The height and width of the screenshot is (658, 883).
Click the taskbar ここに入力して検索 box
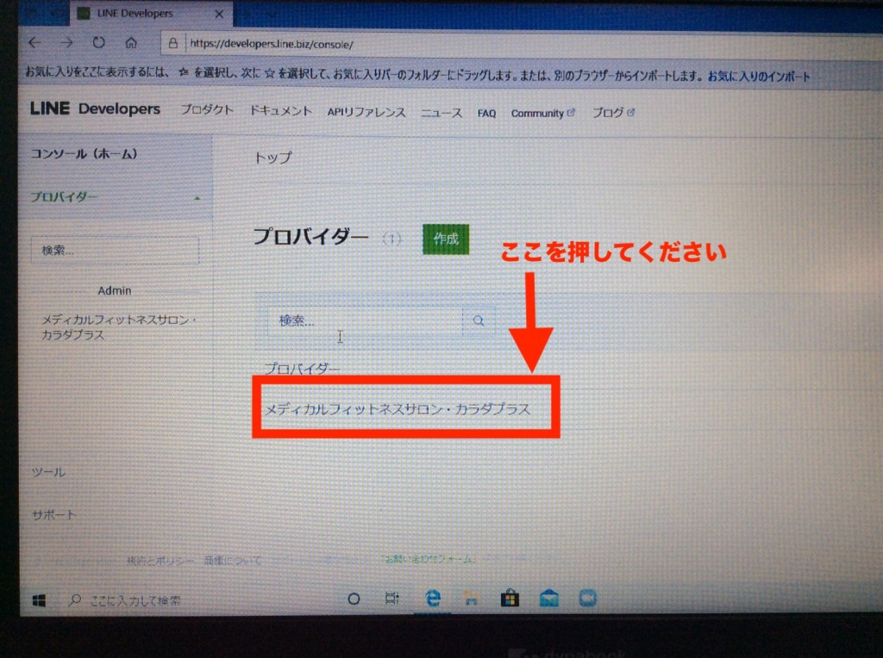click(135, 600)
